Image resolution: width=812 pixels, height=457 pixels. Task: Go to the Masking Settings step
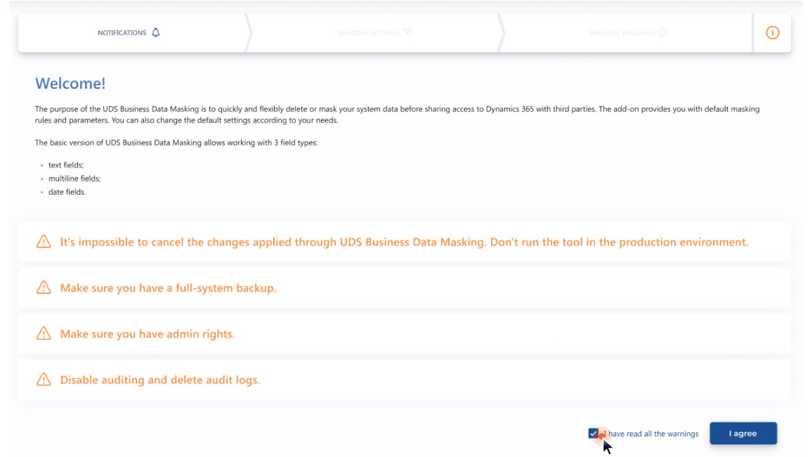click(x=374, y=33)
